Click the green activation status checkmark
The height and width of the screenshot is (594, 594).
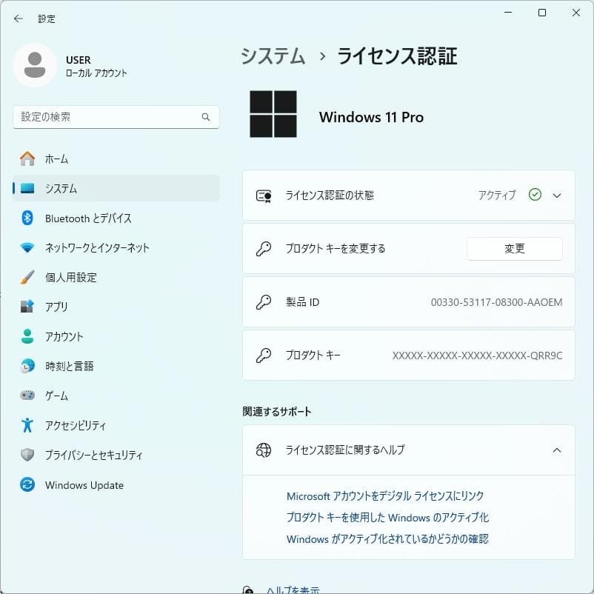(x=534, y=194)
